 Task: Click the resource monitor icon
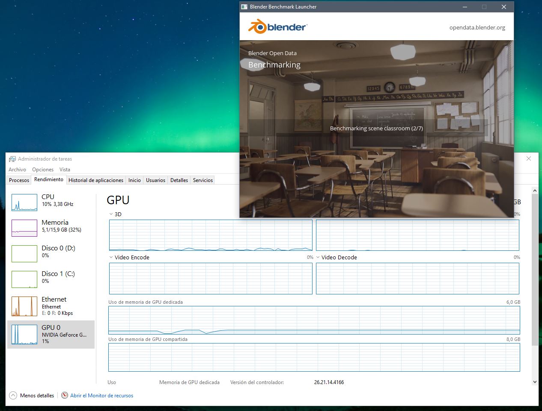tap(65, 396)
